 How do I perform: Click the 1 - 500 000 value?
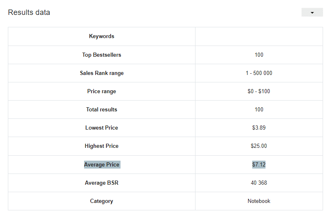click(259, 73)
